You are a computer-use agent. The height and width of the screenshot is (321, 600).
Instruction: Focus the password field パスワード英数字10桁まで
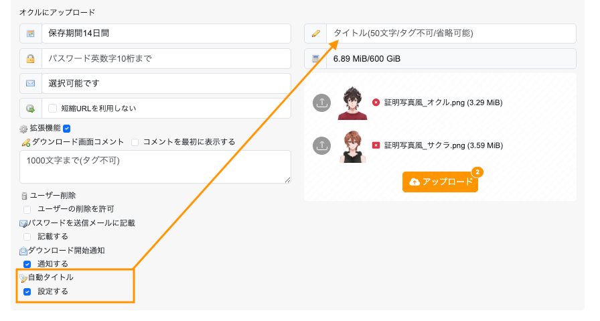[167, 58]
